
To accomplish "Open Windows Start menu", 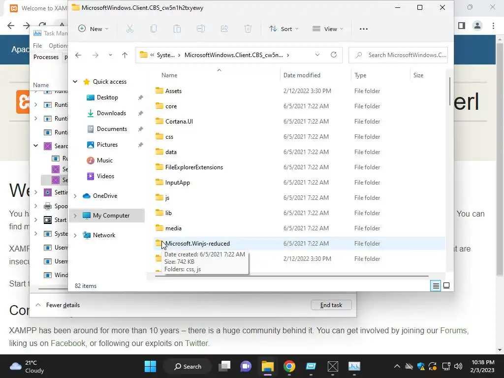I will click(x=150, y=366).
